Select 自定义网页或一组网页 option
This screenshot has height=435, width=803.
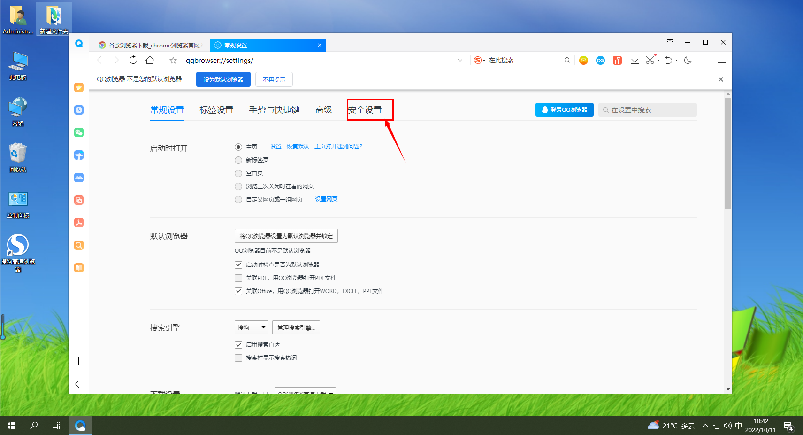[x=238, y=200]
